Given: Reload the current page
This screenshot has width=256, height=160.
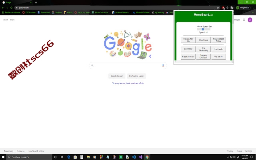Looking at the screenshot, I should [x=11, y=8].
